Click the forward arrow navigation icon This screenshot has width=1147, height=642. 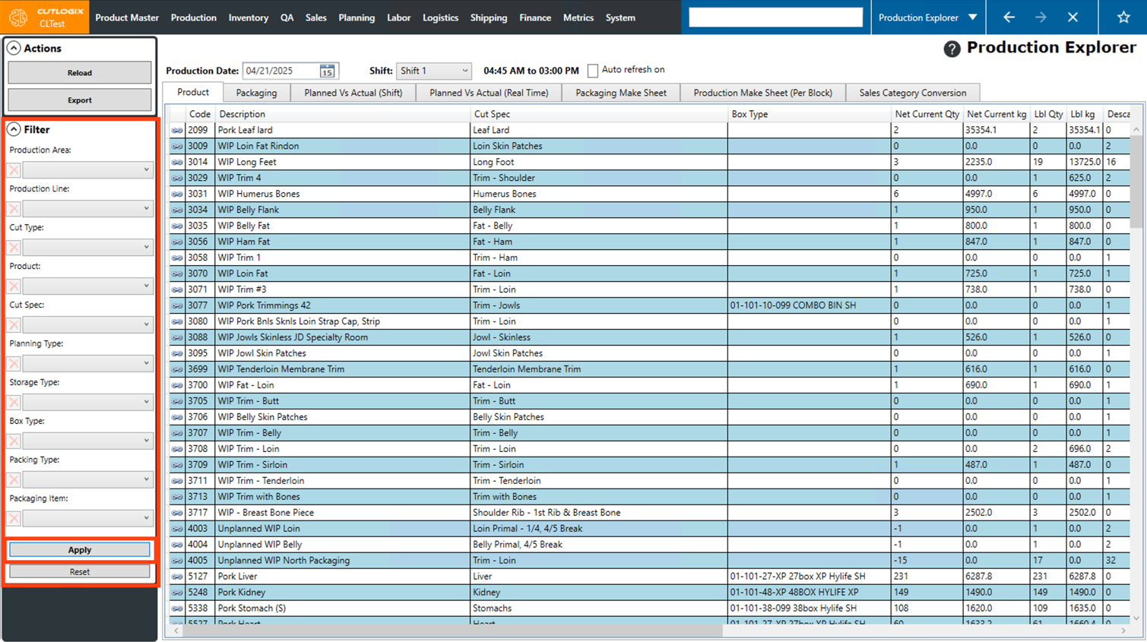[1041, 17]
